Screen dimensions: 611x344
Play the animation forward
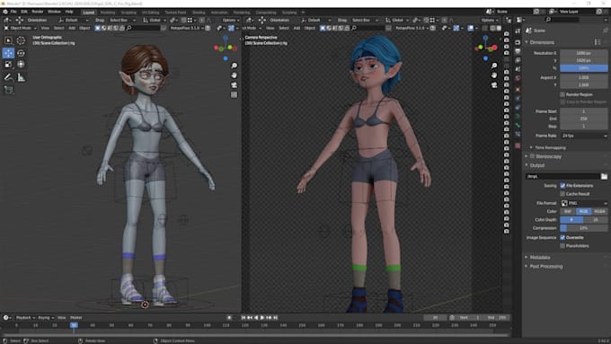pos(262,318)
